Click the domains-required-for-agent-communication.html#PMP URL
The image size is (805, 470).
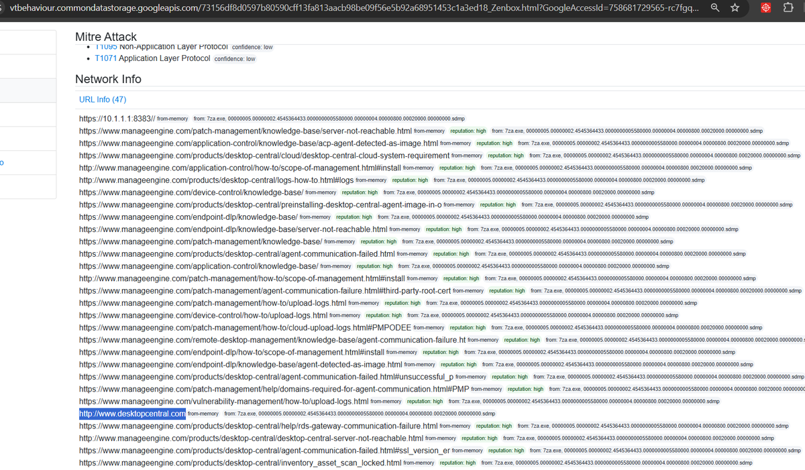tap(274, 389)
